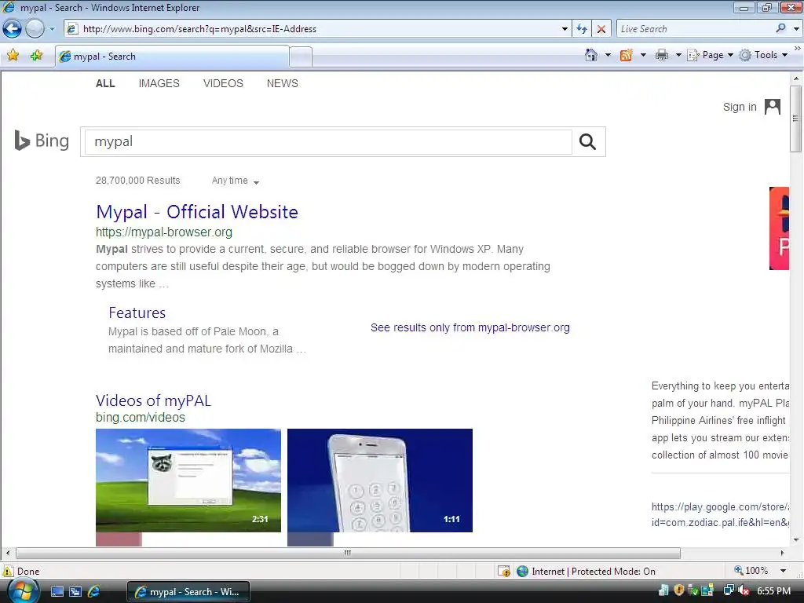The image size is (804, 603).
Task: Click the RSS Feeds icon
Action: 626,55
